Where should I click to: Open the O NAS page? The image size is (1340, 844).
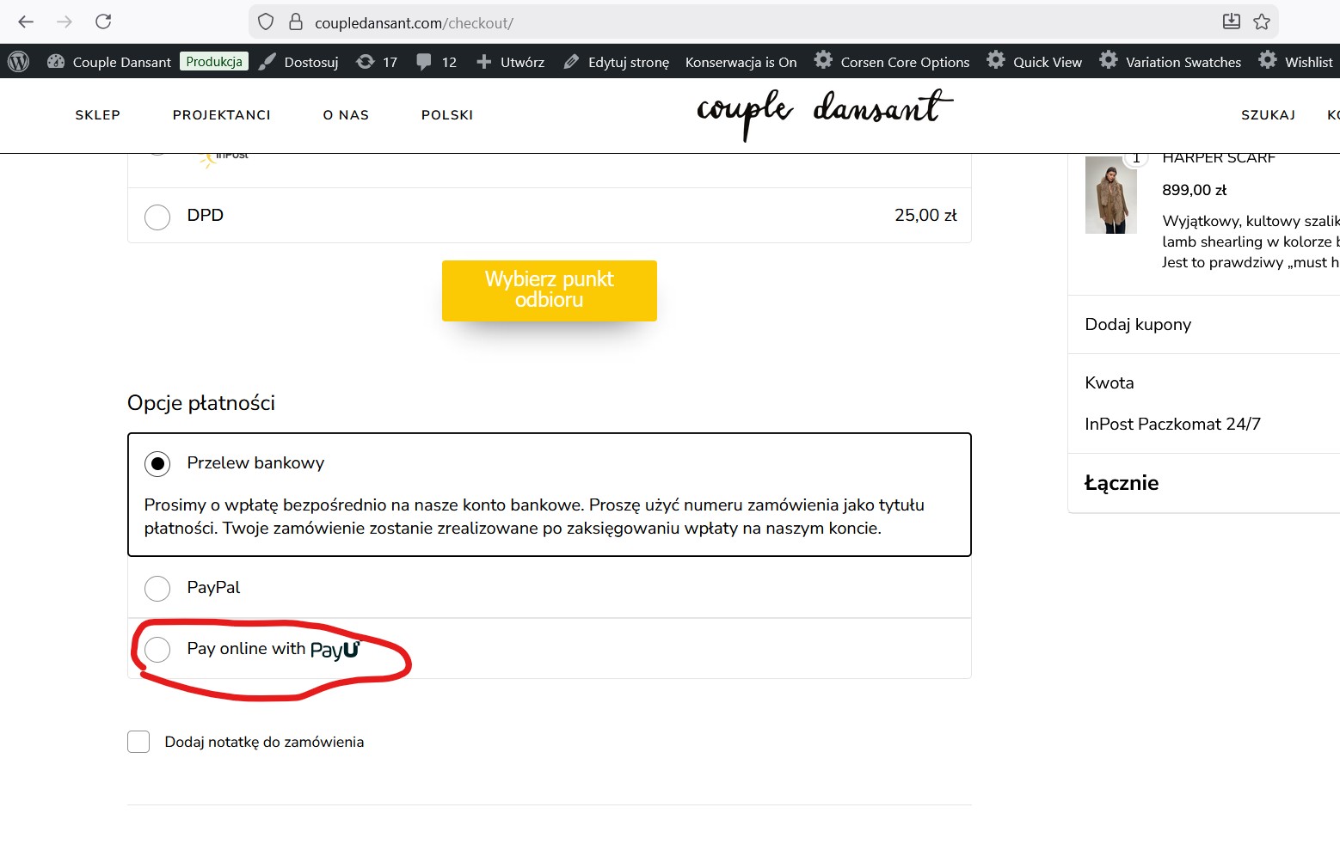(x=346, y=115)
